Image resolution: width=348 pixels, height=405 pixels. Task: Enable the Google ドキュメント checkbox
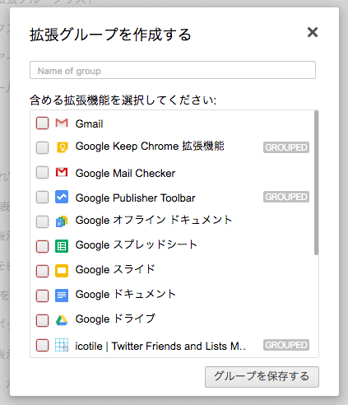pyautogui.click(x=42, y=296)
